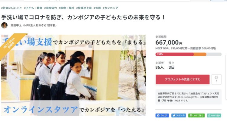This screenshot has height=131, width=227.
Task: Open the #医療・福祉 hashtag
Action: pyautogui.click(x=67, y=8)
